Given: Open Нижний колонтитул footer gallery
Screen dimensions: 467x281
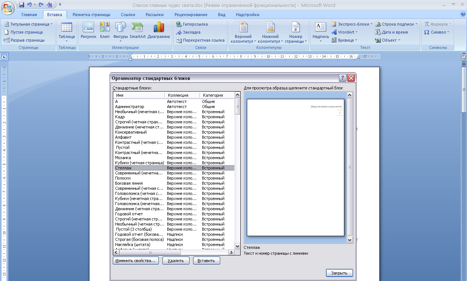Looking at the screenshot, I should pyautogui.click(x=271, y=32).
